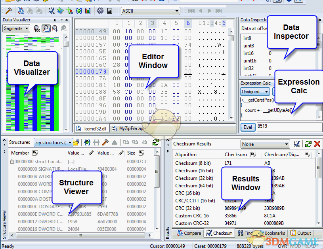Click the expression code text area

(x=278, y=109)
